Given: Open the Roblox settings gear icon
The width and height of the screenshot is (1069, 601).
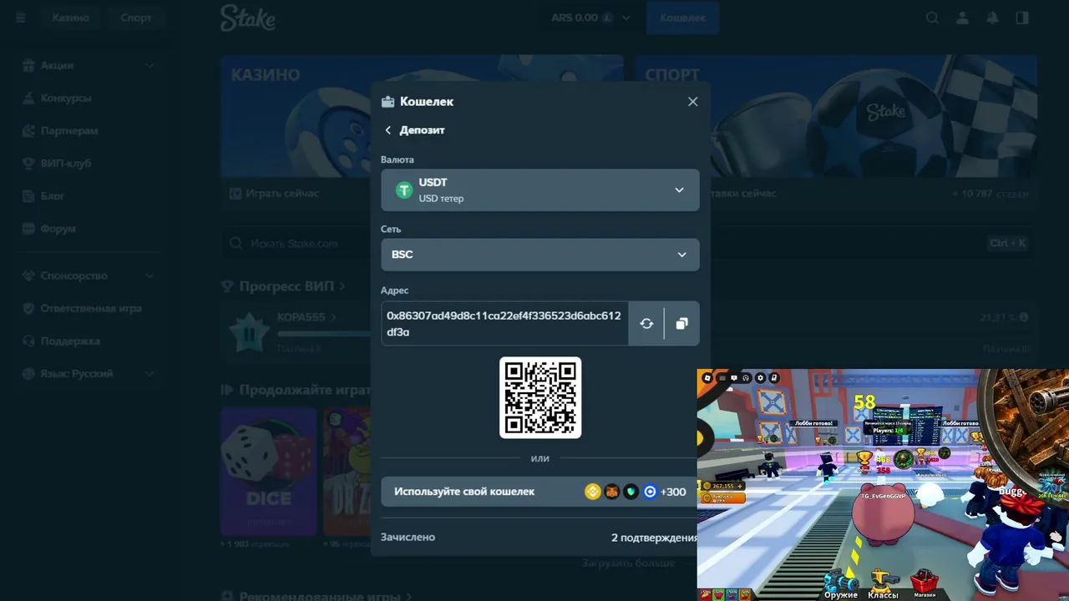Looking at the screenshot, I should [761, 378].
